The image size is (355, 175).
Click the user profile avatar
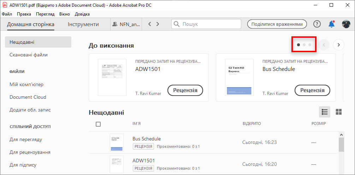[x=346, y=24]
